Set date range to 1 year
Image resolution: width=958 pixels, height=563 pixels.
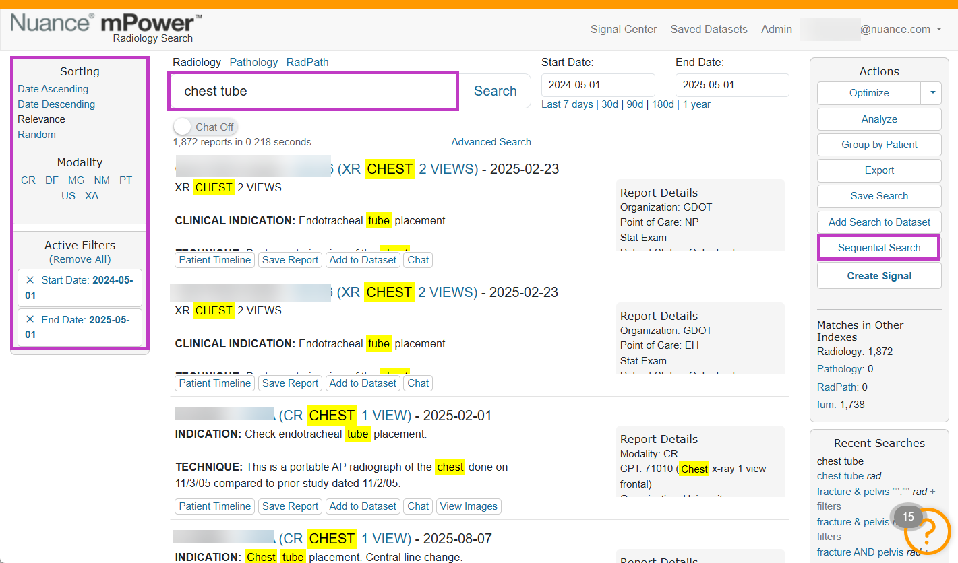(696, 104)
